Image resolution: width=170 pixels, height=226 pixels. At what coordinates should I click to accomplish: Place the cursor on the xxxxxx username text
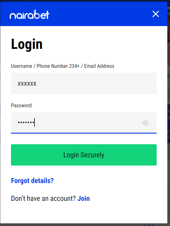click(27, 84)
